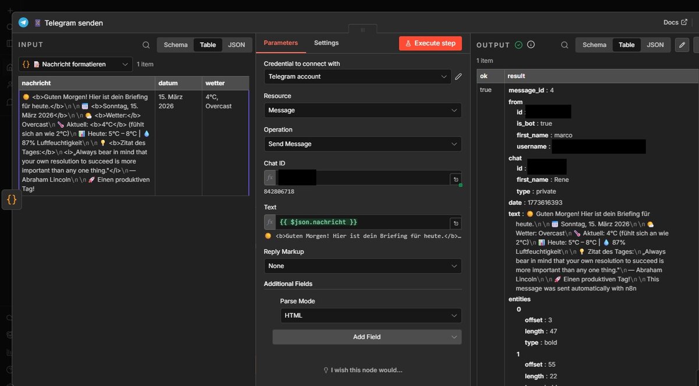Toggle expression mode on the Text field
This screenshot has width=699, height=386.
point(269,222)
